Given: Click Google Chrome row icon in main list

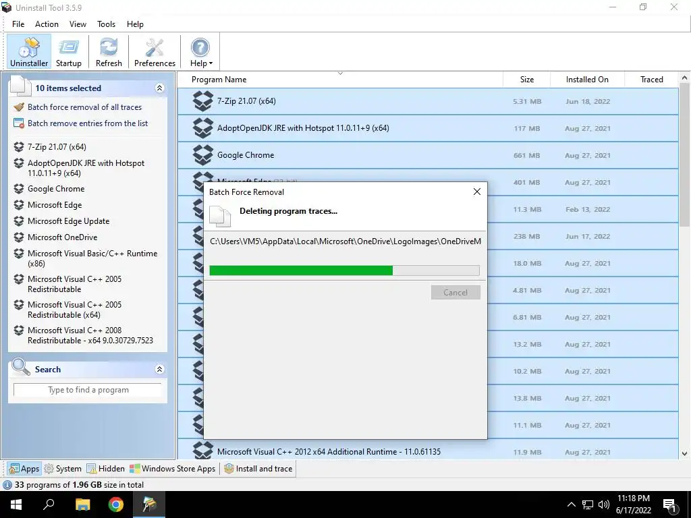Looking at the screenshot, I should coord(203,155).
